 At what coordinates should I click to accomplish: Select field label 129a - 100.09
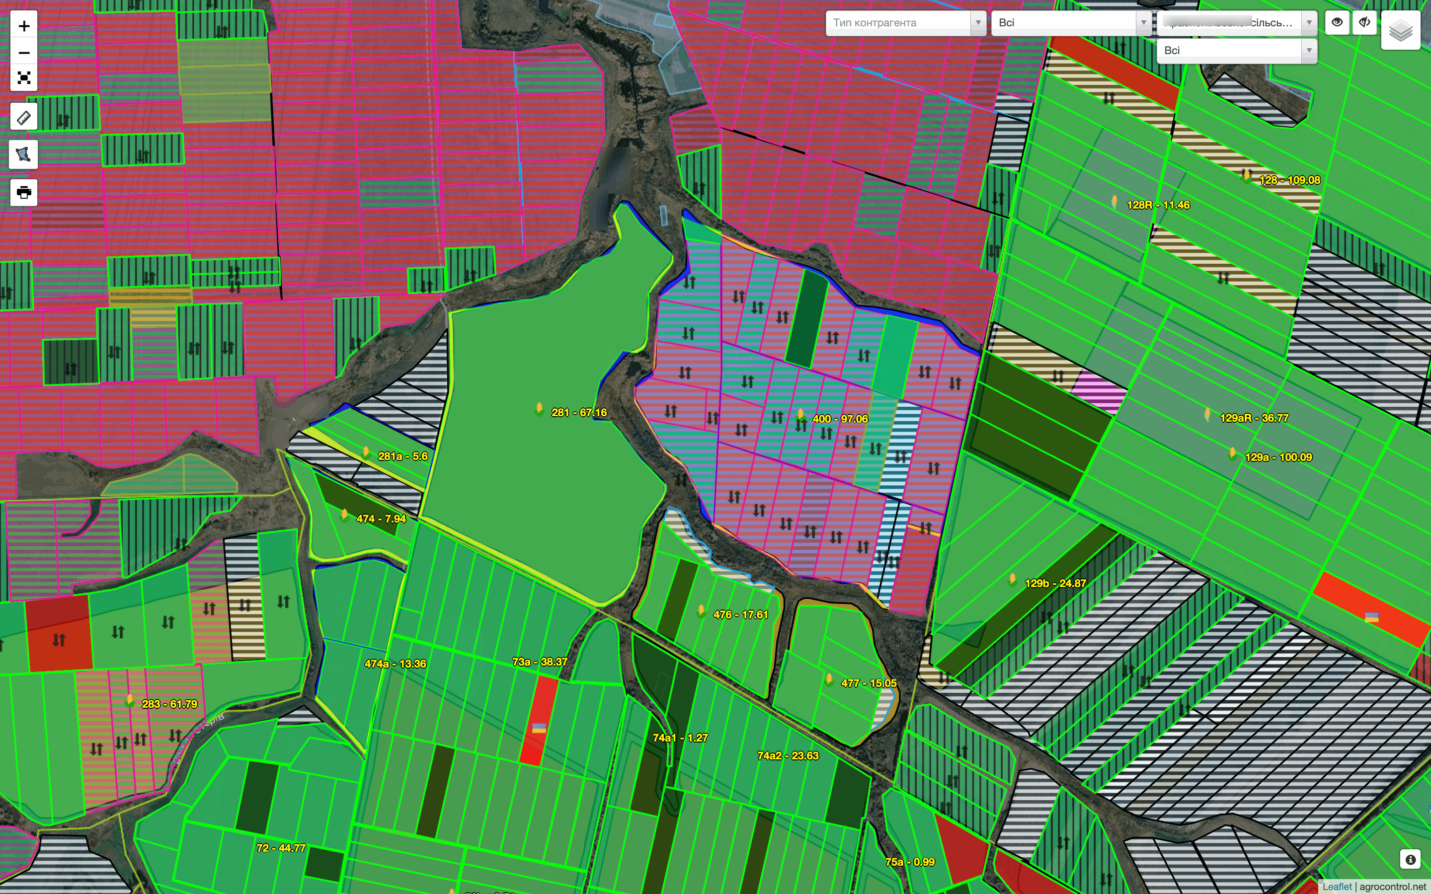pyautogui.click(x=1278, y=457)
